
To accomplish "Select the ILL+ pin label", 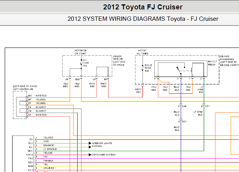I will [x=30, y=143].
